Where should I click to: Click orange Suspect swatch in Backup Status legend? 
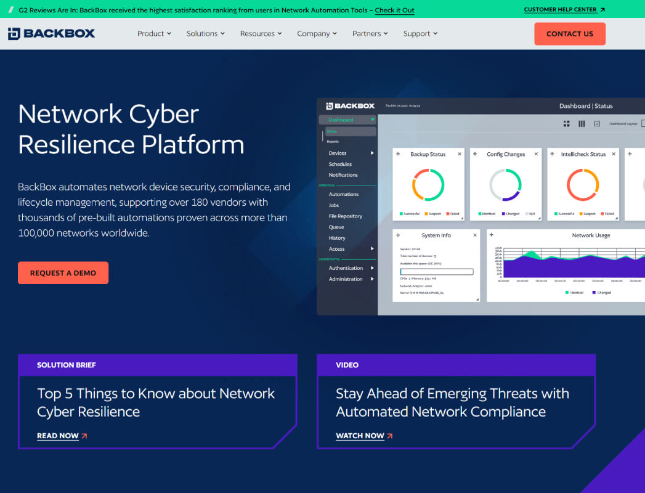pos(426,214)
